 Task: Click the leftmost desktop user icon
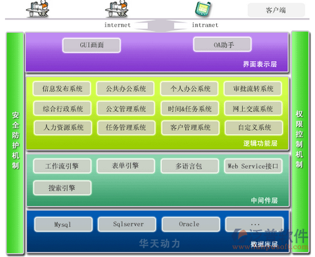(38, 8)
